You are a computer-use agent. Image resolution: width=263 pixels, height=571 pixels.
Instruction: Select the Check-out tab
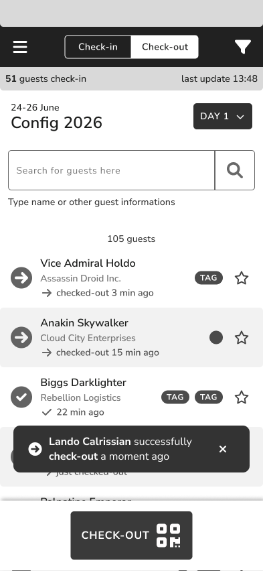point(165,47)
